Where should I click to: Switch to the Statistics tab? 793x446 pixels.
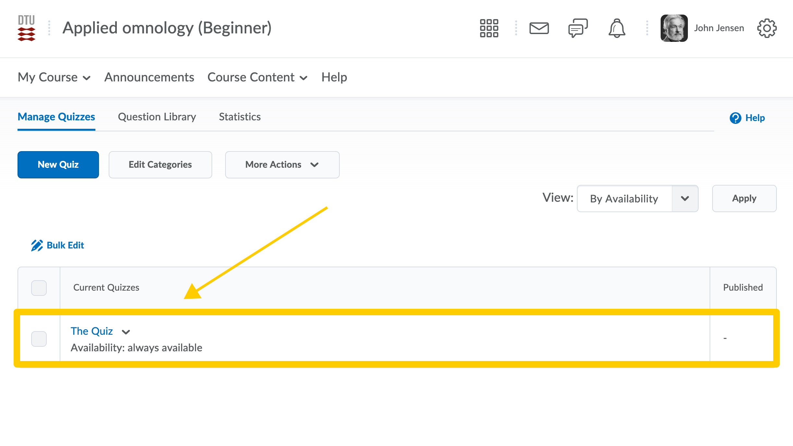click(240, 117)
